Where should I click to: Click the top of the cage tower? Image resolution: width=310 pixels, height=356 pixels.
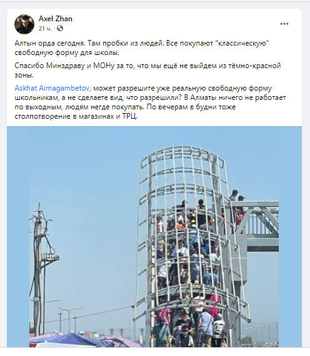182,159
